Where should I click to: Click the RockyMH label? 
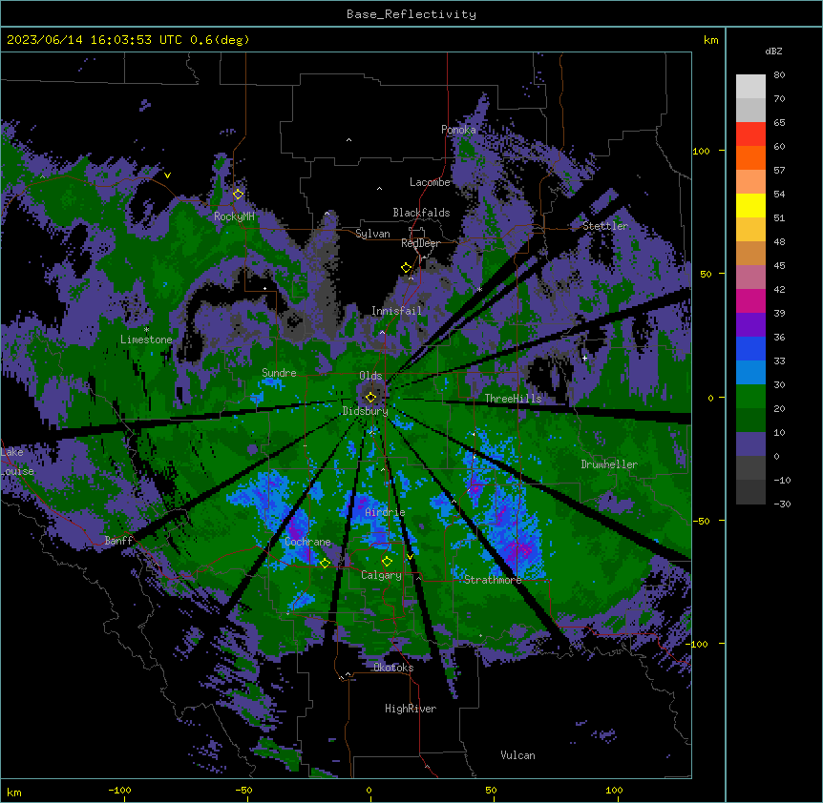234,216
